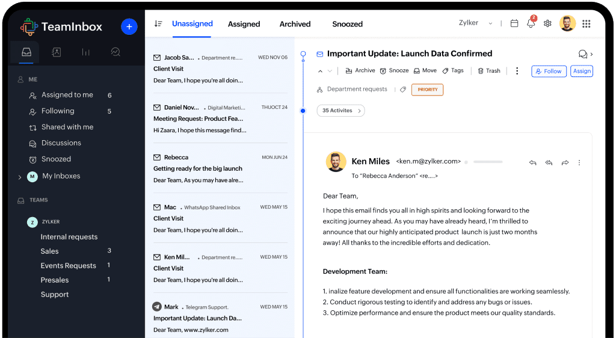The width and height of the screenshot is (616, 338).
Task: Open the more options dots in thread toolbar
Action: tap(517, 70)
